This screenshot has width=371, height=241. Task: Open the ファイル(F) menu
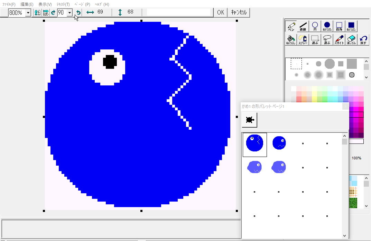click(x=9, y=4)
